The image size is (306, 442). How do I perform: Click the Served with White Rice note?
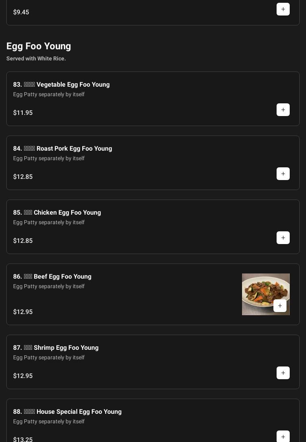36,58
